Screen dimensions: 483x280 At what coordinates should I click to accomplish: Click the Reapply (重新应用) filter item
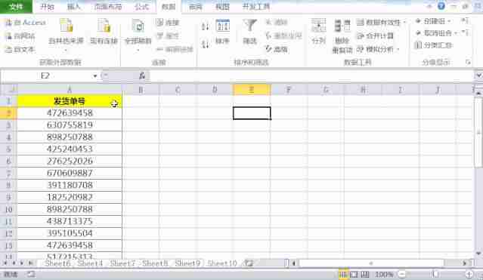283,35
